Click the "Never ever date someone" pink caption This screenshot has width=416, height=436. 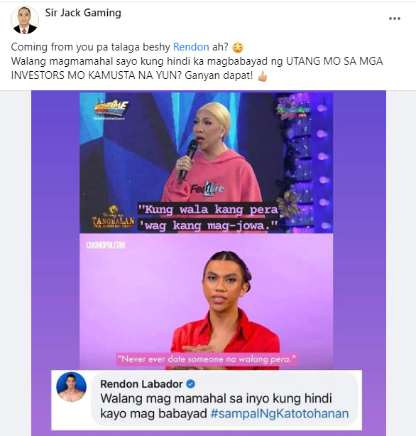click(x=207, y=359)
